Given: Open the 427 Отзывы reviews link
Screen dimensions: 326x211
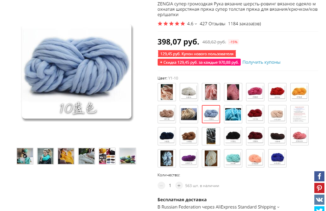Looking at the screenshot, I should pyautogui.click(x=212, y=24).
